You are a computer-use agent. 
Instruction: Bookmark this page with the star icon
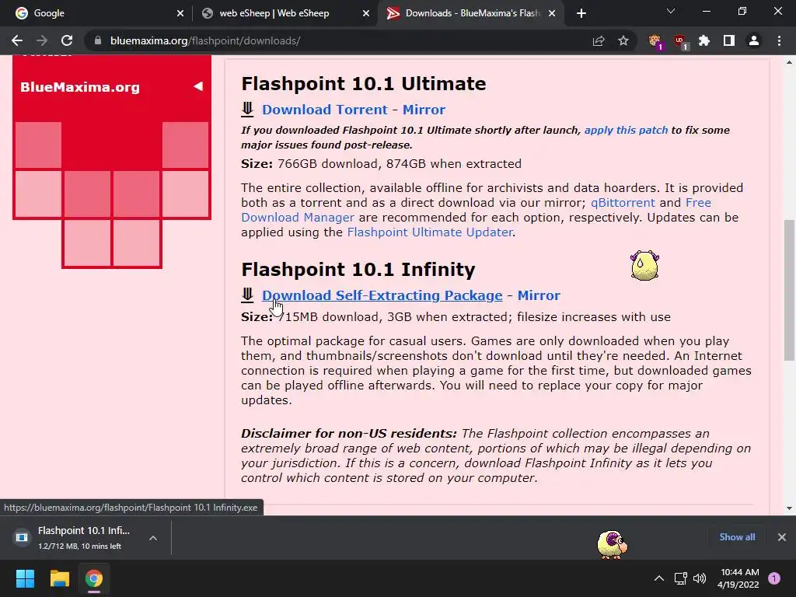click(623, 40)
